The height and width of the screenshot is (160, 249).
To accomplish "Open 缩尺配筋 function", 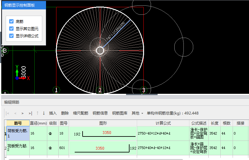I will click(x=80, y=113).
